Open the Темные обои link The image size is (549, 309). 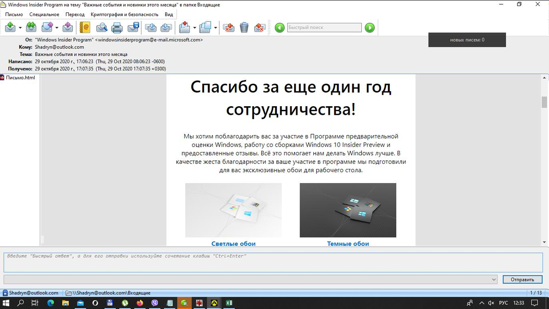[348, 244]
